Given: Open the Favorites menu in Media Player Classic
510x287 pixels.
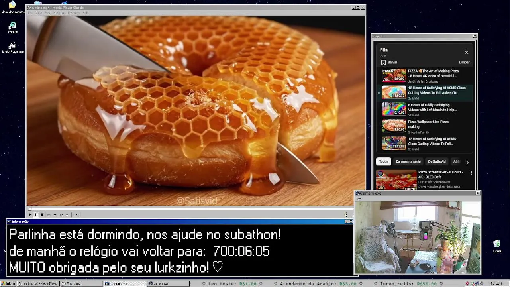Looking at the screenshot, I should click(74, 13).
